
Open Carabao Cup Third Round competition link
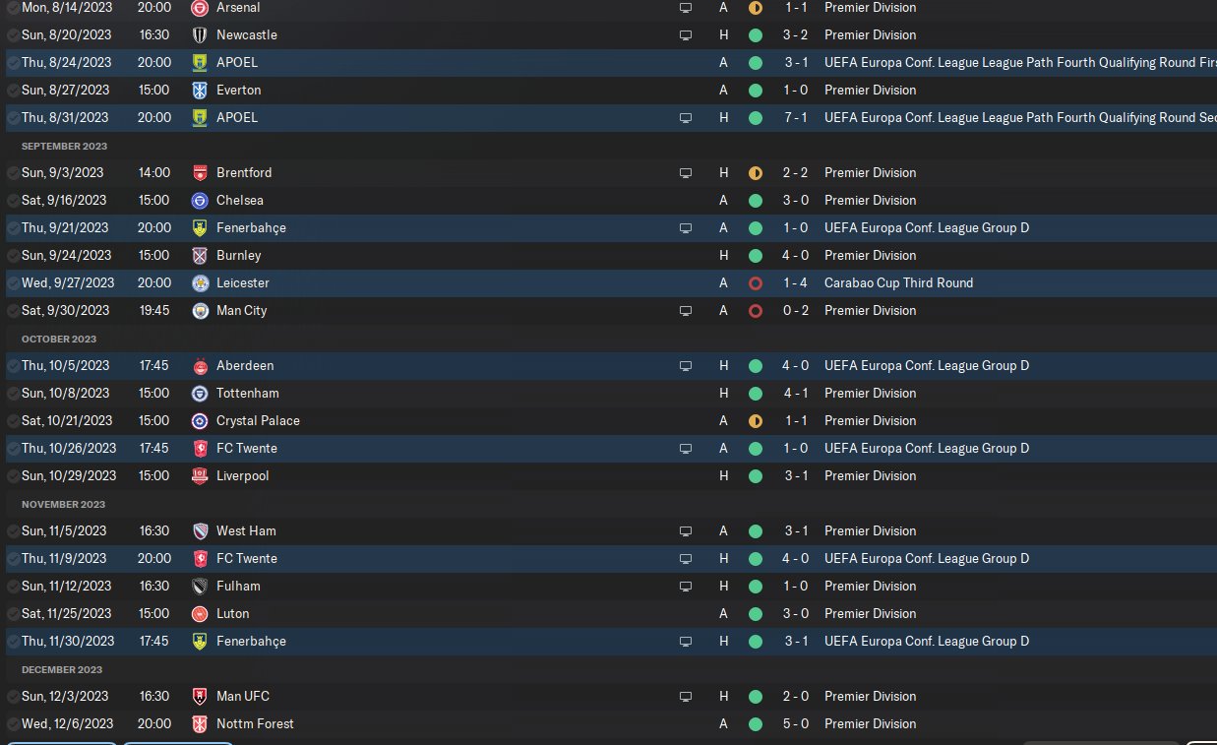[899, 282]
